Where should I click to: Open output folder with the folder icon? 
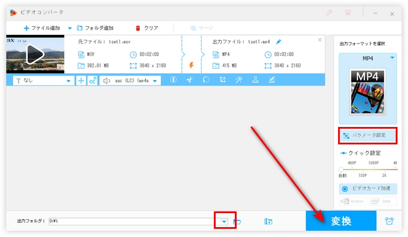237,222
